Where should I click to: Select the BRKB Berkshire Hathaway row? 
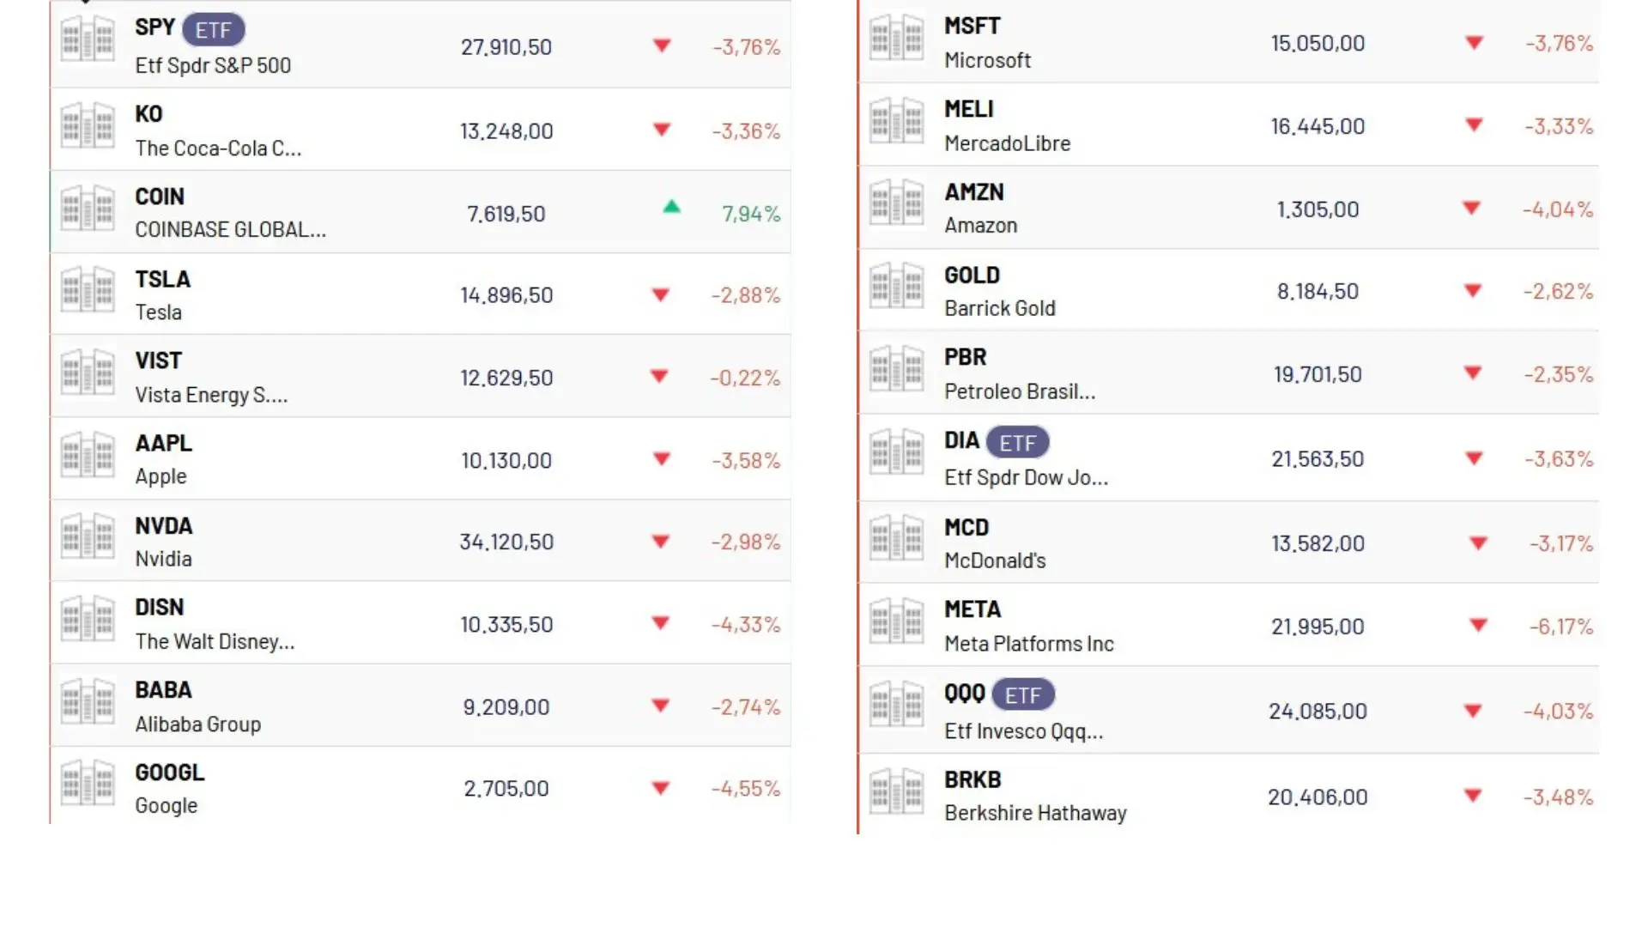(x=1228, y=796)
